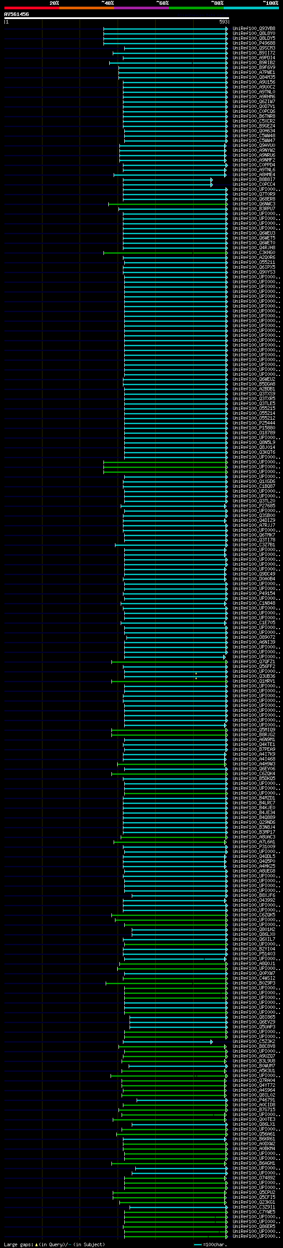The image size is (283, 1248).
Task: Select the UniRef100_B3RPU7 row label
Action: point(254,209)
